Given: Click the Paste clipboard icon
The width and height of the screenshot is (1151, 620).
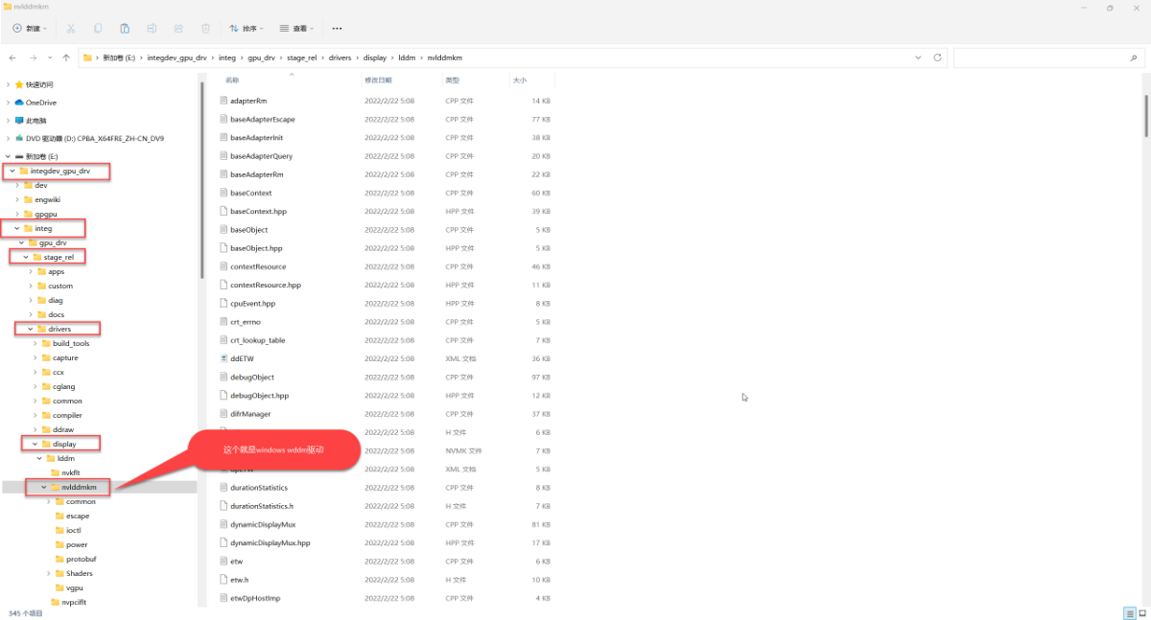Looking at the screenshot, I should [126, 29].
